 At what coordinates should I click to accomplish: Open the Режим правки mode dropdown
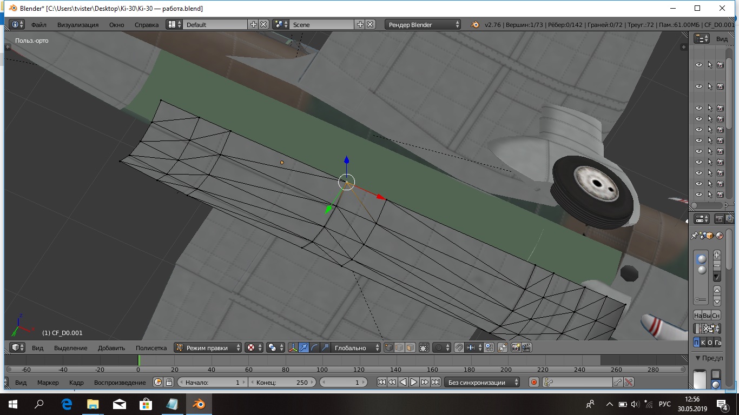[x=208, y=348]
